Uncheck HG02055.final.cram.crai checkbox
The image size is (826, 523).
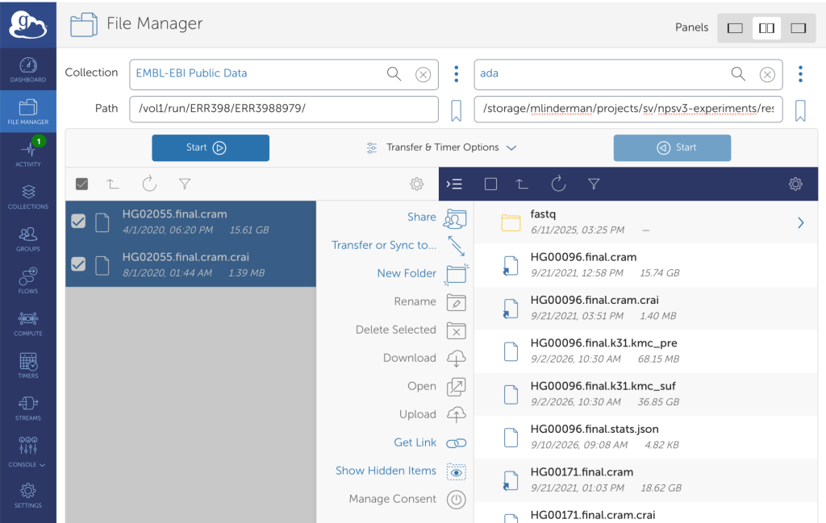(x=78, y=264)
